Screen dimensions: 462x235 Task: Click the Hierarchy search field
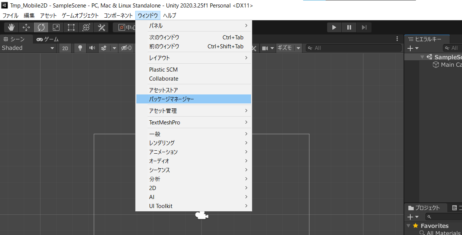(x=453, y=48)
